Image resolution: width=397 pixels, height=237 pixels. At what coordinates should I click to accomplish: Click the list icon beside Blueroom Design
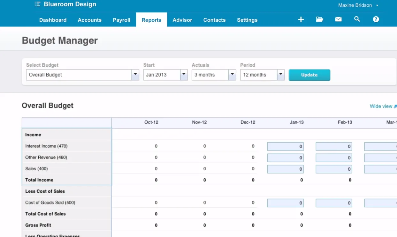coord(37,4)
